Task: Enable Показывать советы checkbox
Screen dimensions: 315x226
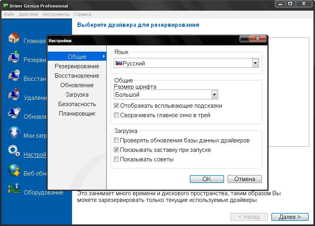Action: 116,159
